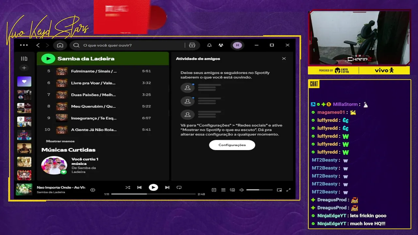The image size is (418, 235).
Task: Add current song to Liked Songs
Action: (93, 190)
